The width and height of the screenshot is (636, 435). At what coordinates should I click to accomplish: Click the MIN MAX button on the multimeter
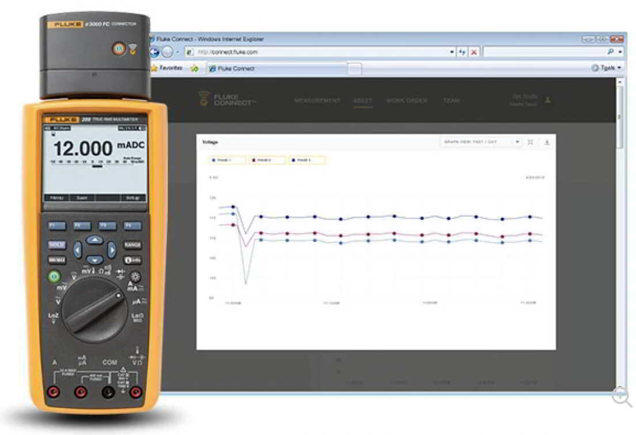click(57, 260)
